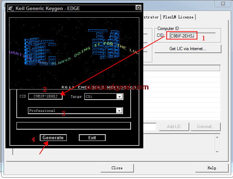Click the Exit button in keygen
233x179 pixels.
(92, 137)
